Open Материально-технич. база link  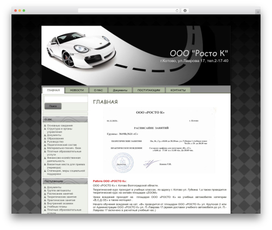tap(64, 148)
